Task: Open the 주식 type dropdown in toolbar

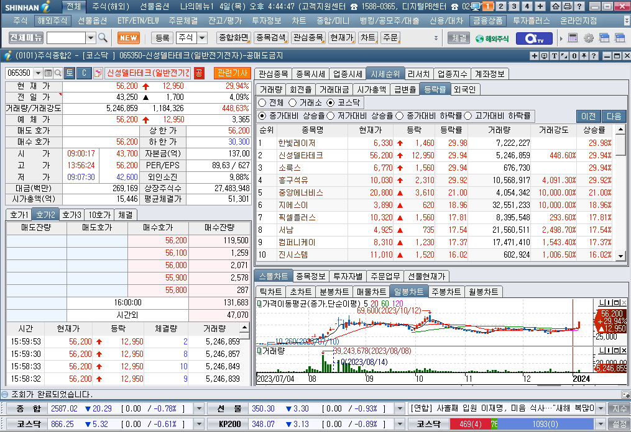Action: (203, 38)
